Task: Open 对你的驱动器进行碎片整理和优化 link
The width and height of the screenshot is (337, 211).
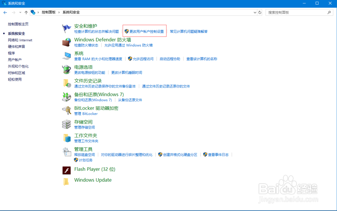Action: click(127, 155)
